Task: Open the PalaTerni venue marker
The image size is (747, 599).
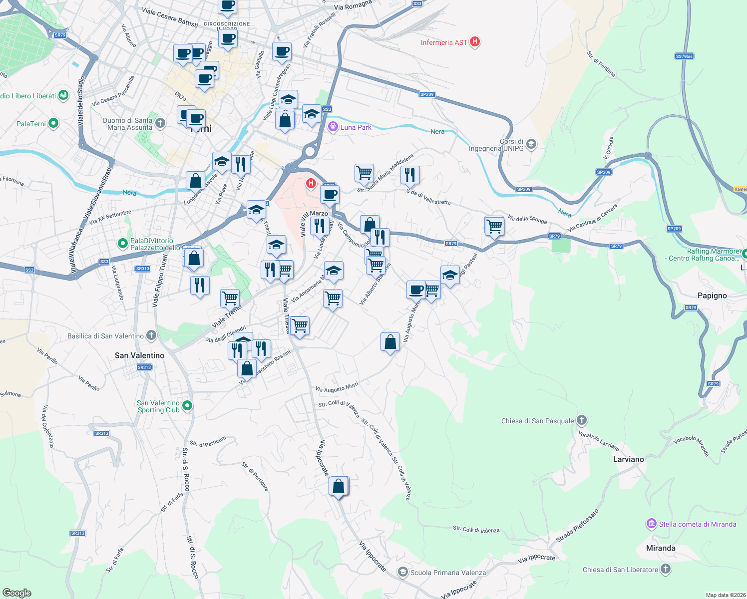Action: click(53, 123)
